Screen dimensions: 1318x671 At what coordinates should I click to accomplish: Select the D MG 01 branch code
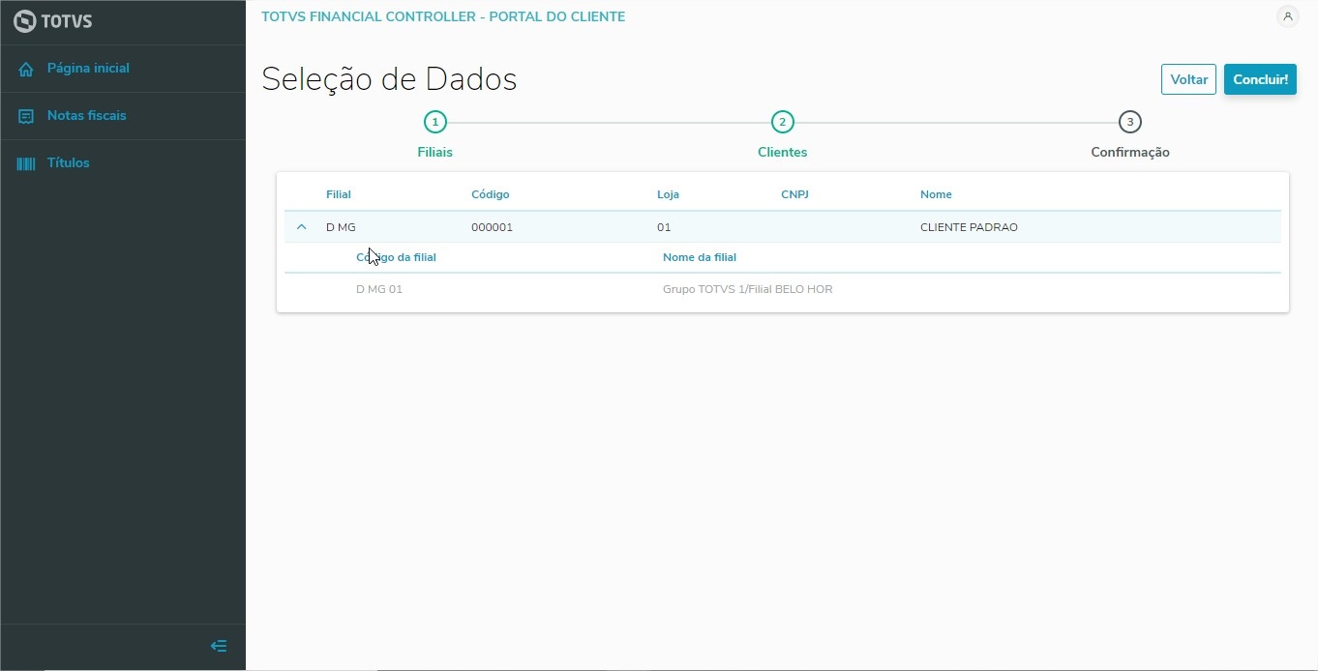[x=379, y=289]
